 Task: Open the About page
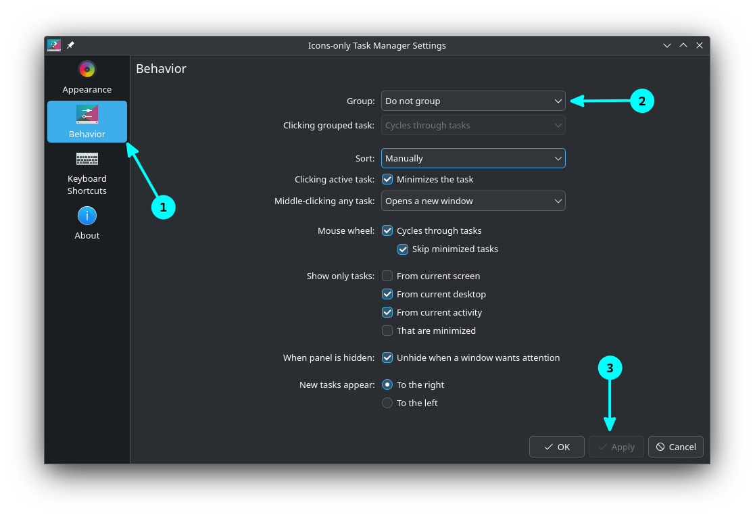pos(87,223)
